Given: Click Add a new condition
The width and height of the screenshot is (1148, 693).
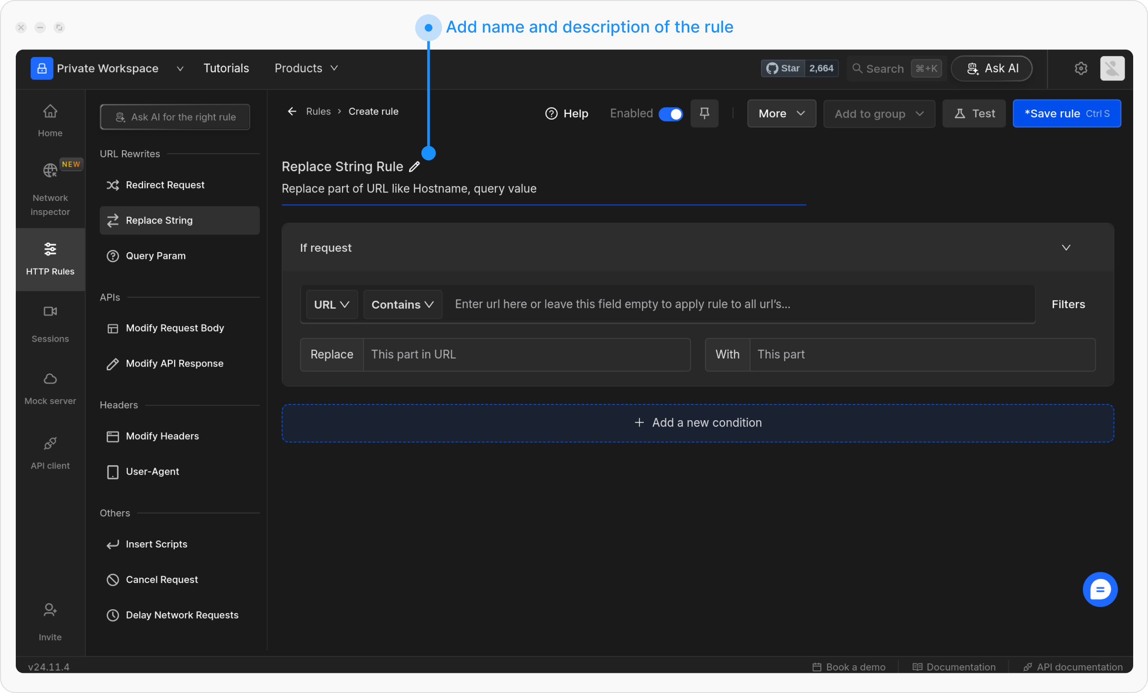Looking at the screenshot, I should [x=698, y=423].
